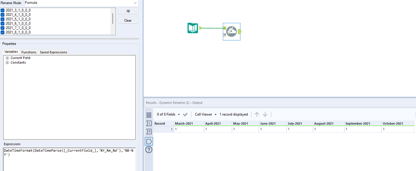Uncheck the 2021_6_1_0_0_0 field
This screenshot has width=416, height=171.
(2, 23)
